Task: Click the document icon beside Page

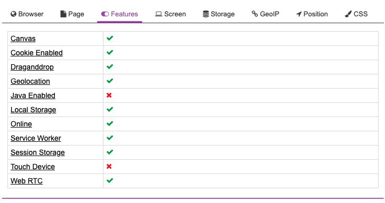Action: pos(63,14)
